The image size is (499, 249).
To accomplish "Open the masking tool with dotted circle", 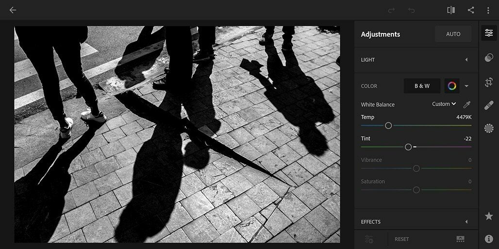I will (x=488, y=128).
